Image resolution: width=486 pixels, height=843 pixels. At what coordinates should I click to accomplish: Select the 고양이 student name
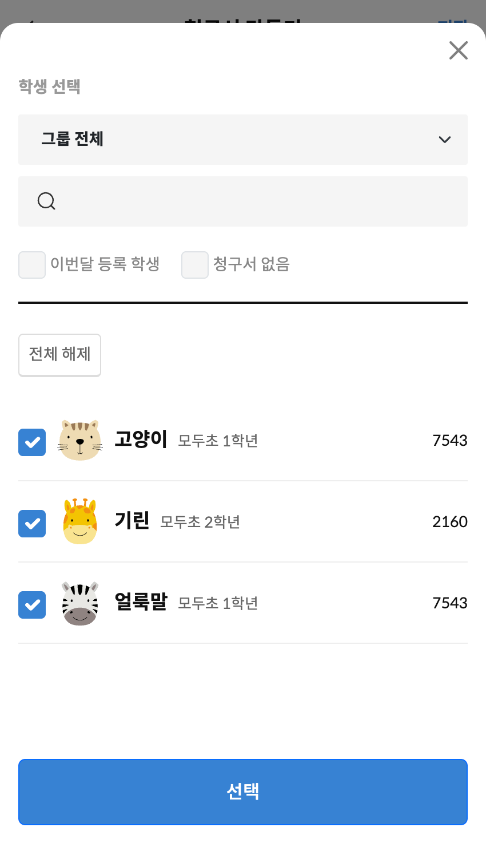coord(141,440)
